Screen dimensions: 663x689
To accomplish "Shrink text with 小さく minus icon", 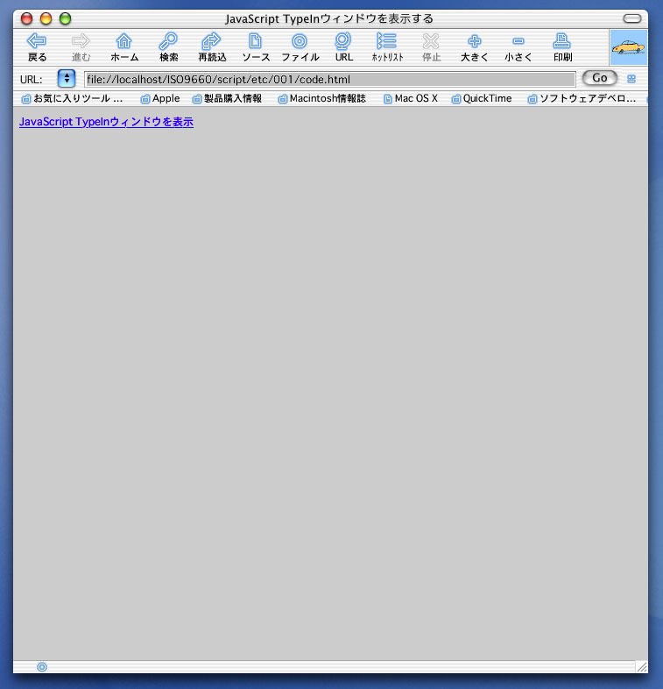I will pyautogui.click(x=518, y=47).
